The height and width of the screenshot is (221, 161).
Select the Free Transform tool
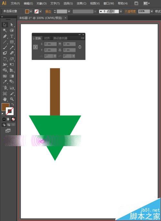point(12,65)
